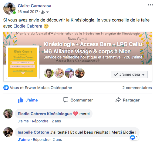Click the Claire Camarasa name link
Image resolution: width=155 pixels, height=143 pixels.
click(35, 6)
